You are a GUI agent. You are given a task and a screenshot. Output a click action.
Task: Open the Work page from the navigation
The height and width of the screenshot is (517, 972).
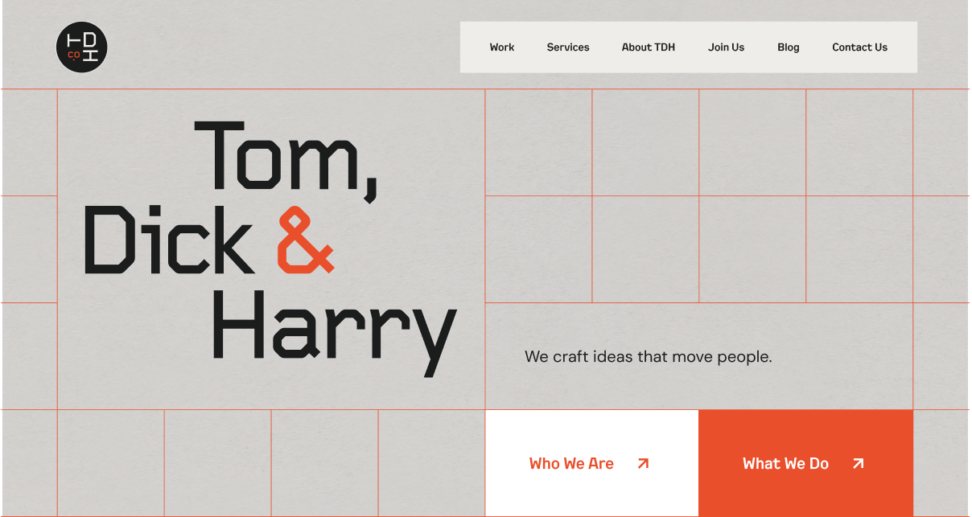pyautogui.click(x=501, y=47)
